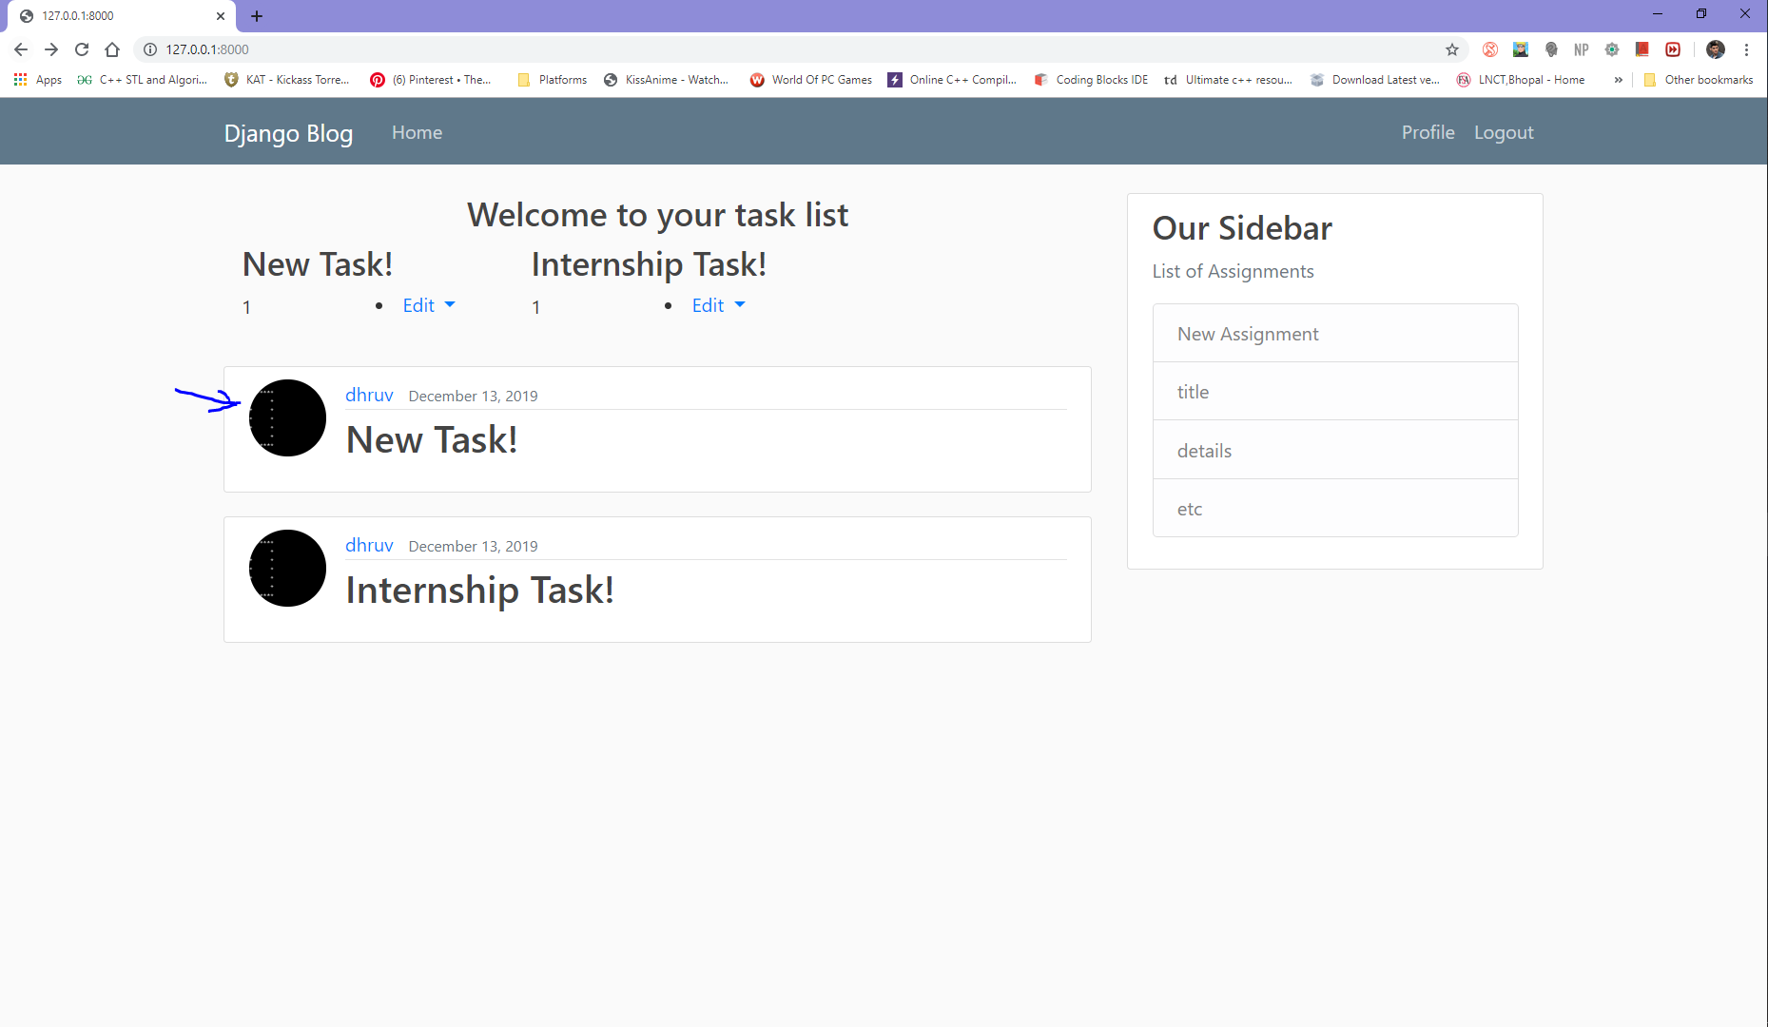Click the dhruv author link
The height and width of the screenshot is (1027, 1768).
click(x=369, y=395)
